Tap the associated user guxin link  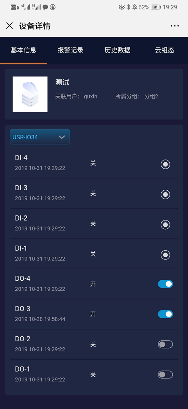pos(91,97)
